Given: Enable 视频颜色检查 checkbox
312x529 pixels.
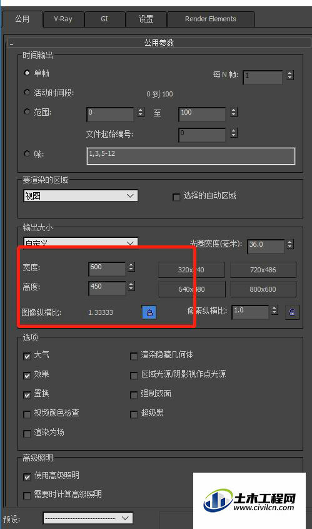Looking at the screenshot, I should coord(27,414).
